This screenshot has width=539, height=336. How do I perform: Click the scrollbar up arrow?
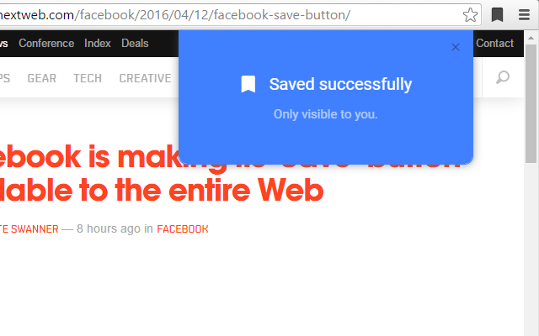click(531, 38)
